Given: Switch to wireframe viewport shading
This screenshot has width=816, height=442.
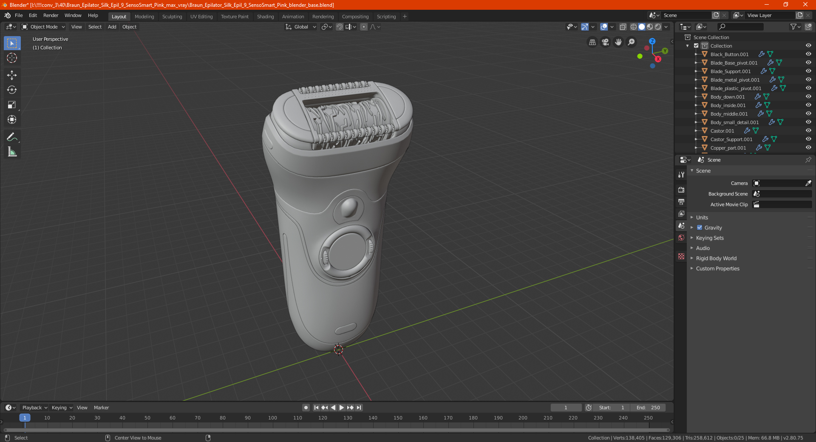Looking at the screenshot, I should (633, 27).
